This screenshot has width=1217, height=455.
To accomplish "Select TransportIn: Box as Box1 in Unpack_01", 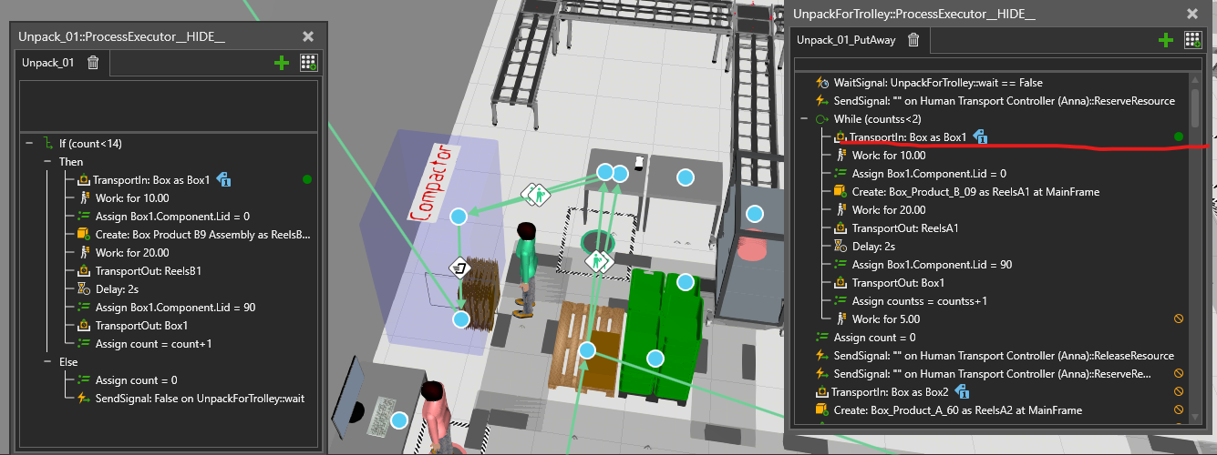I will coord(151,180).
